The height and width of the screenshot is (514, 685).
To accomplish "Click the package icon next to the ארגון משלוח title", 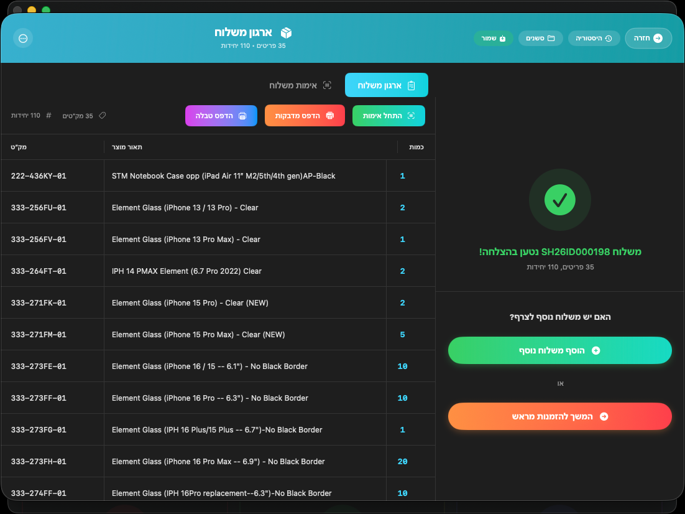I will point(285,33).
